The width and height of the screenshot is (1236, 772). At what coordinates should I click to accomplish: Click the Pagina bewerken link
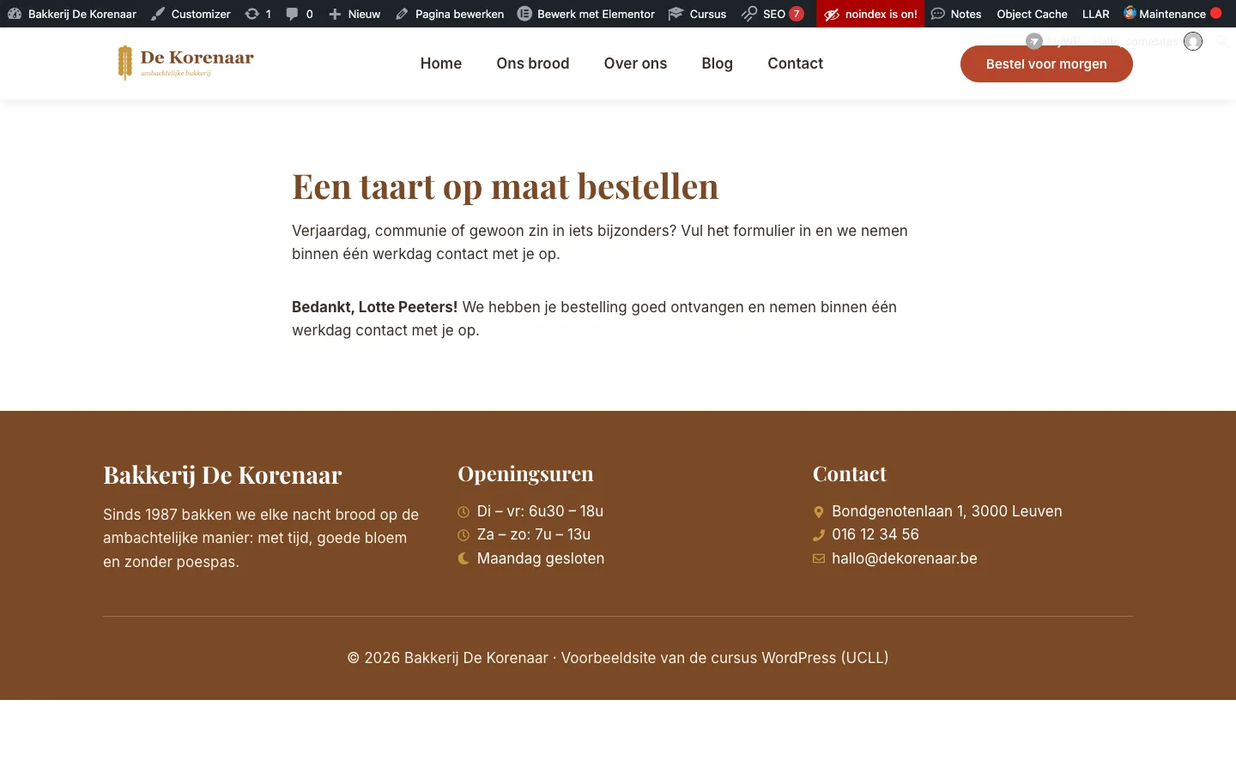coord(450,14)
